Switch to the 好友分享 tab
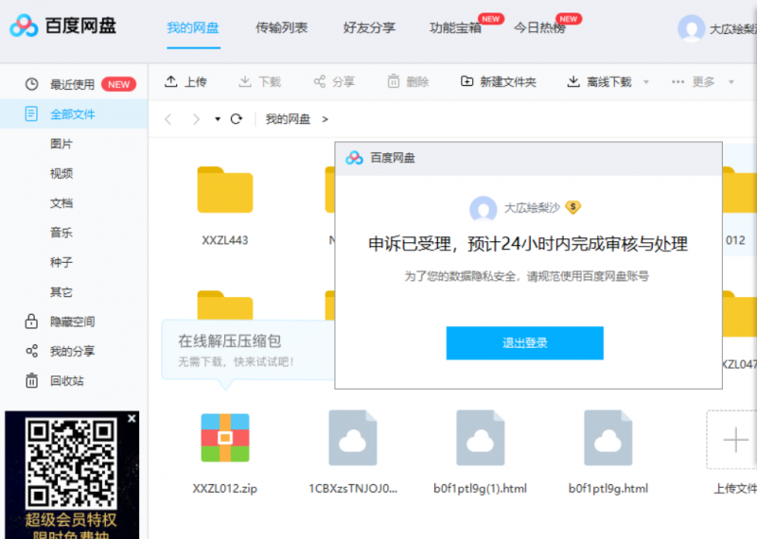The image size is (757, 539). click(369, 27)
